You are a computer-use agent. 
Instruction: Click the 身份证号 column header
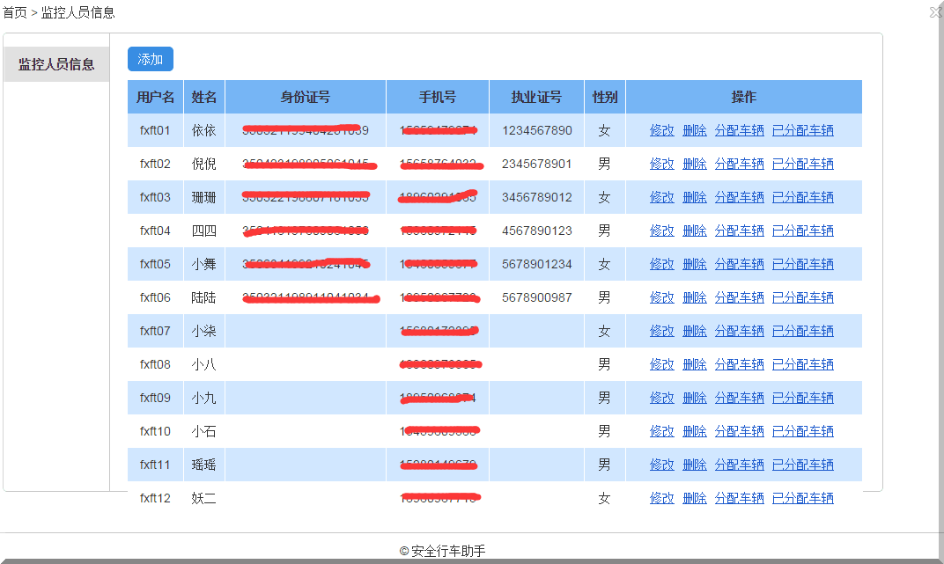pyautogui.click(x=305, y=97)
